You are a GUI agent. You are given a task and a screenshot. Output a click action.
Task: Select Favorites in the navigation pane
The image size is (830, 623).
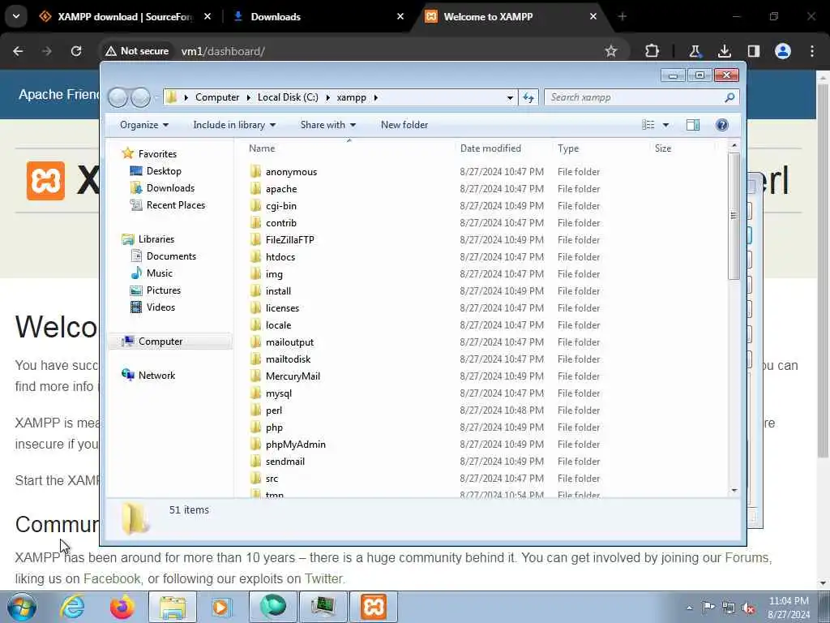157,153
